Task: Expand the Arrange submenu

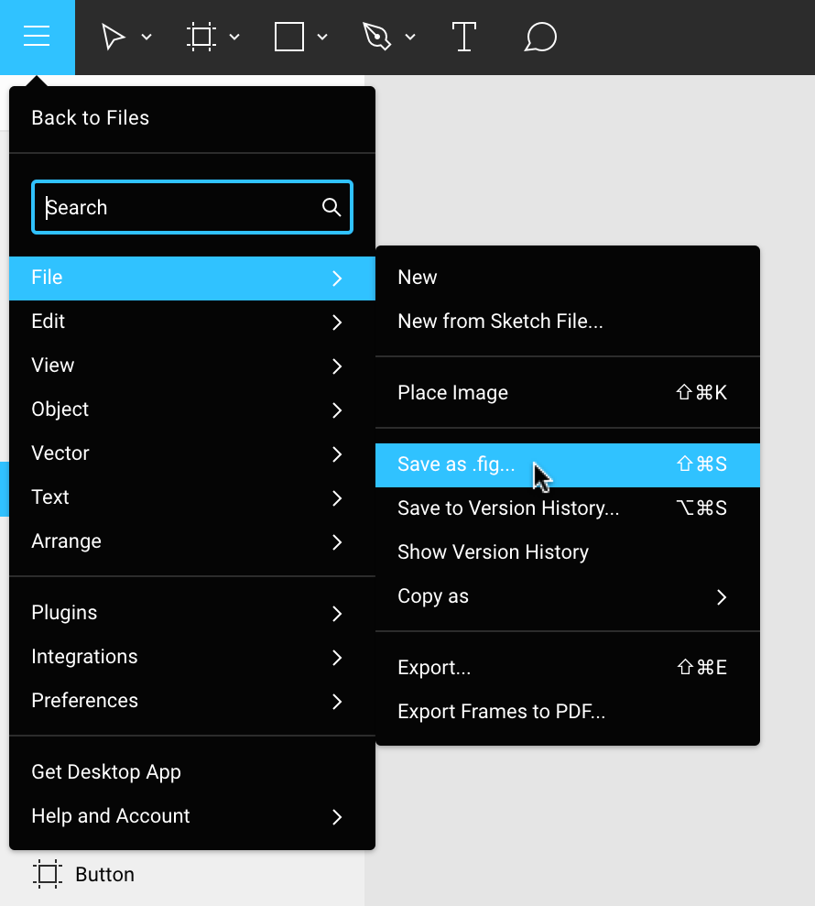Action: (192, 540)
